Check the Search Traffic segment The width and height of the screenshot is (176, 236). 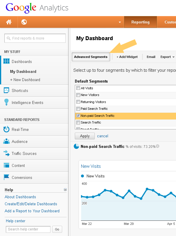[x=78, y=122]
